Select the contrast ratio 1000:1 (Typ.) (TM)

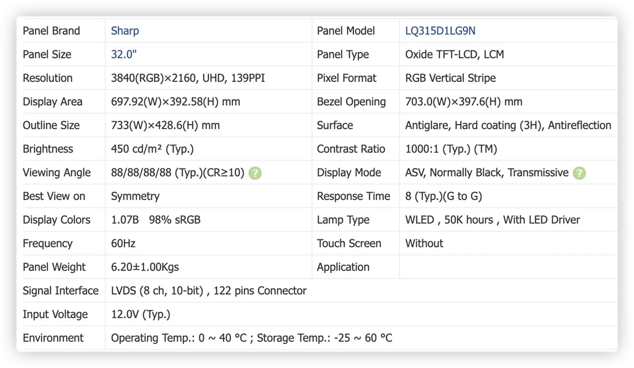click(x=451, y=149)
